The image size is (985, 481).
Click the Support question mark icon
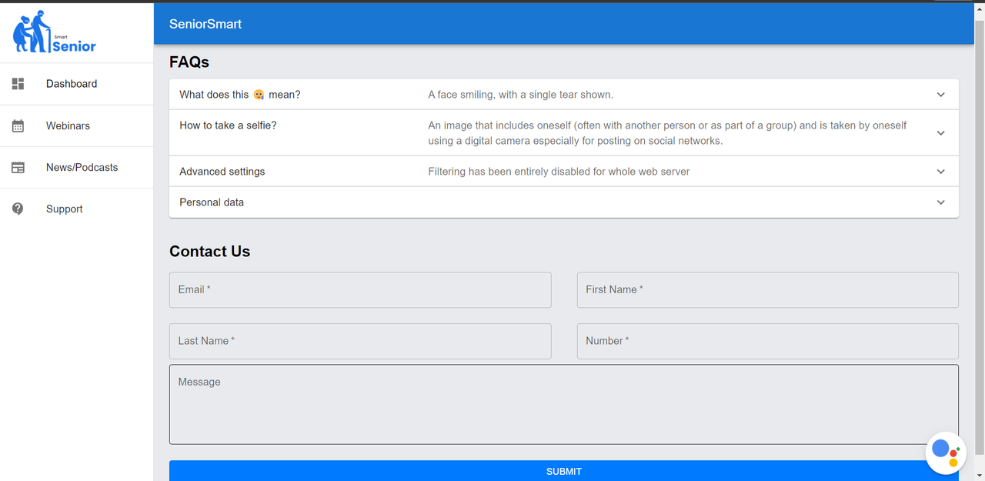tap(18, 209)
